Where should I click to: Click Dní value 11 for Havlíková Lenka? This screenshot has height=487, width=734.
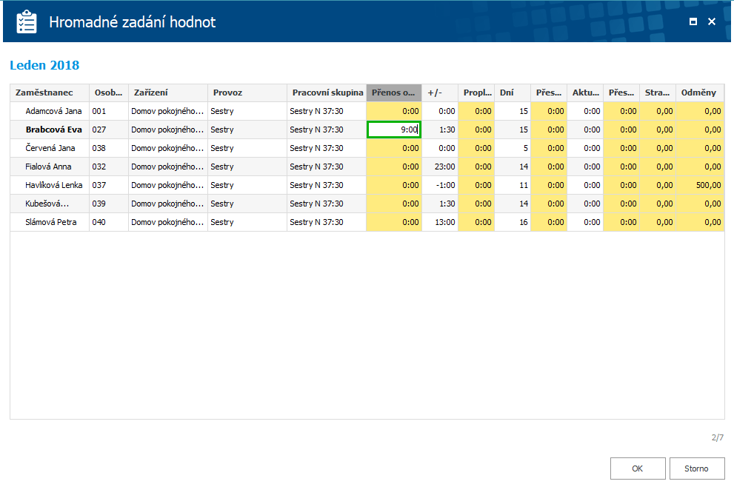pos(513,185)
